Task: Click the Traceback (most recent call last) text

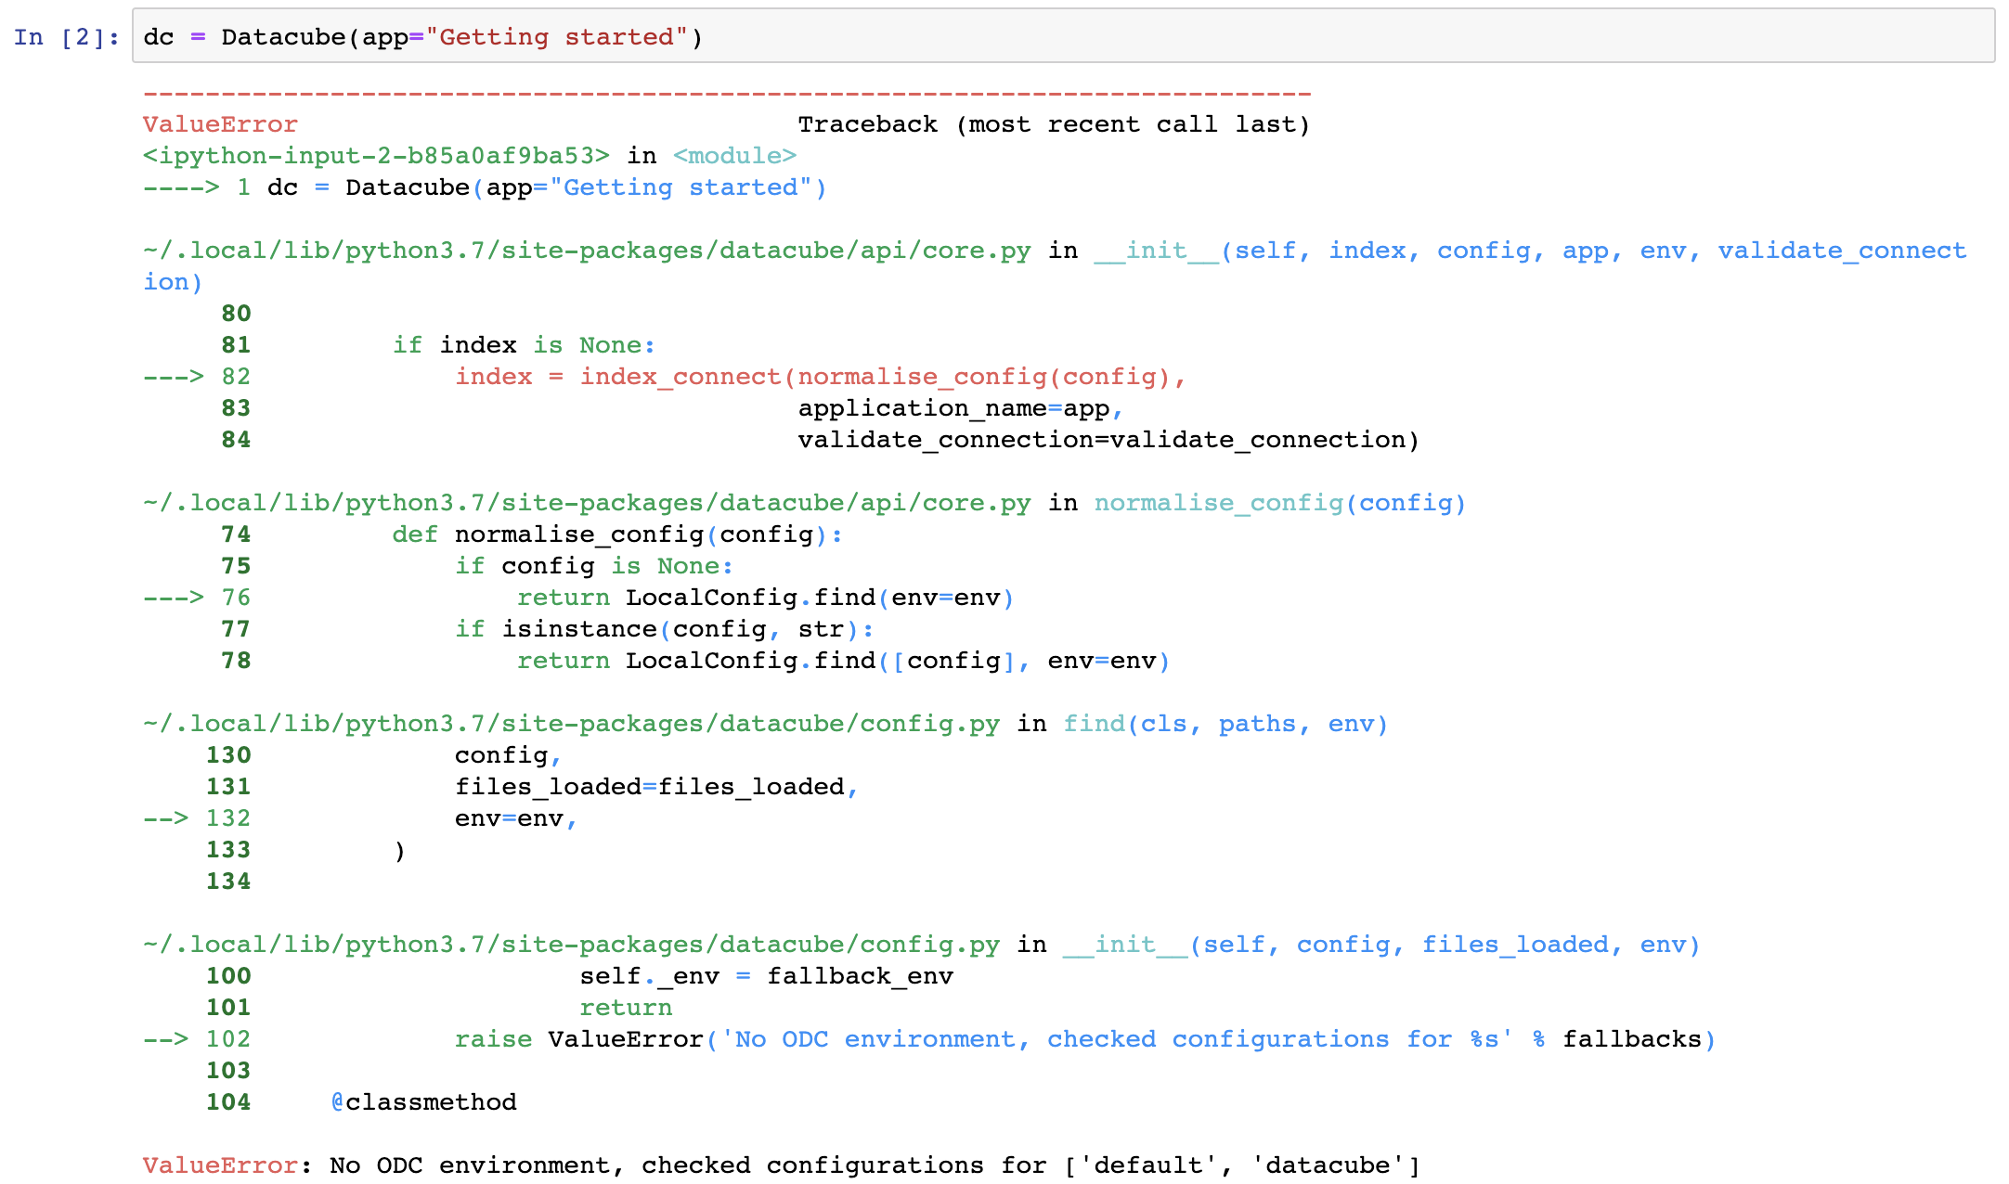Action: click(x=1053, y=124)
